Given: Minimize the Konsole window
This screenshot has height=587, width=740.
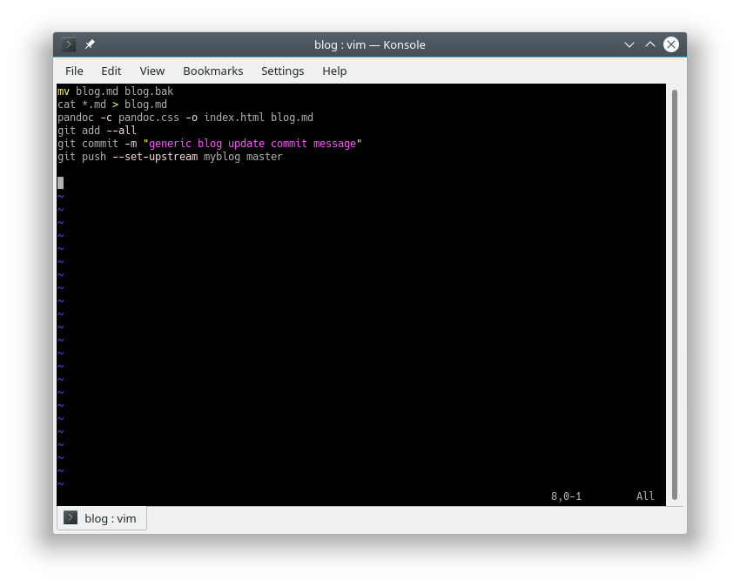Looking at the screenshot, I should pyautogui.click(x=629, y=45).
